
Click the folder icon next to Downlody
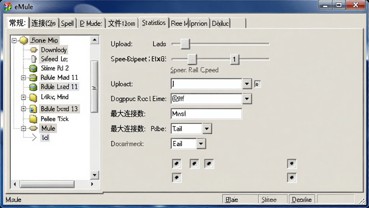click(x=34, y=50)
